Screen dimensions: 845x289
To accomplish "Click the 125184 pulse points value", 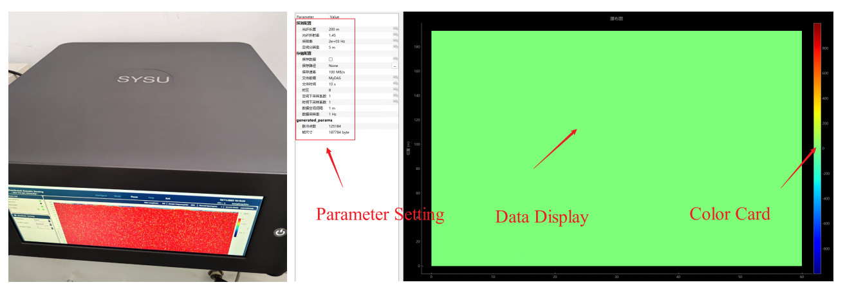I will point(335,126).
